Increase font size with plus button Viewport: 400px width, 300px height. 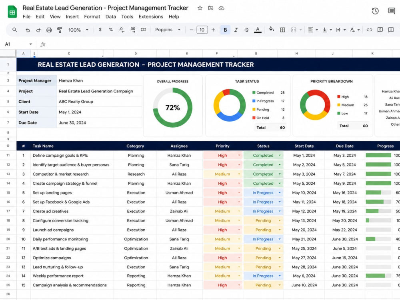tap(213, 30)
